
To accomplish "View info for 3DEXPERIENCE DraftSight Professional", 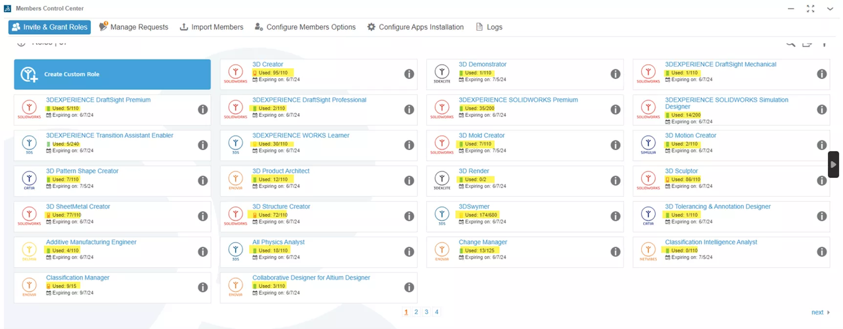I will [x=409, y=110].
